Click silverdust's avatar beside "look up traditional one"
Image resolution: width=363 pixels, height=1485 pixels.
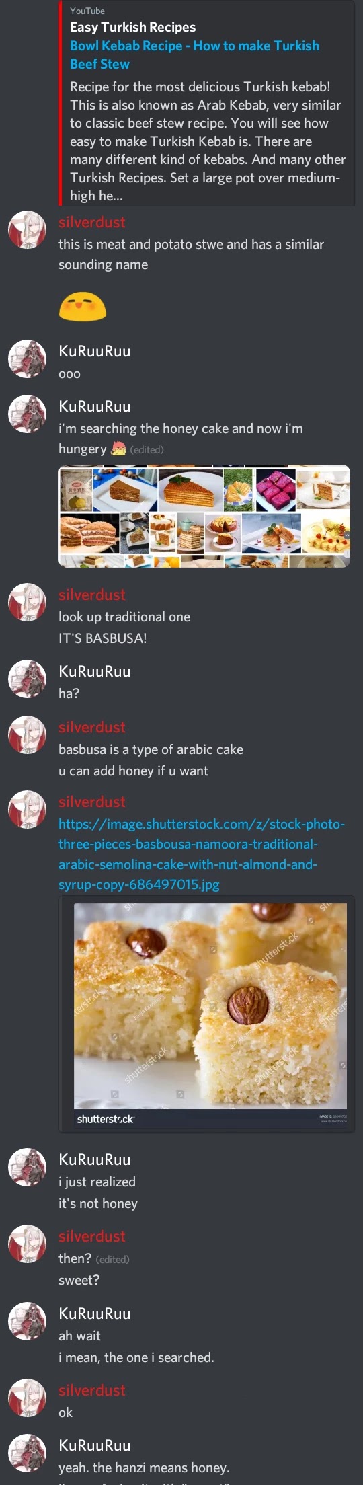click(27, 603)
